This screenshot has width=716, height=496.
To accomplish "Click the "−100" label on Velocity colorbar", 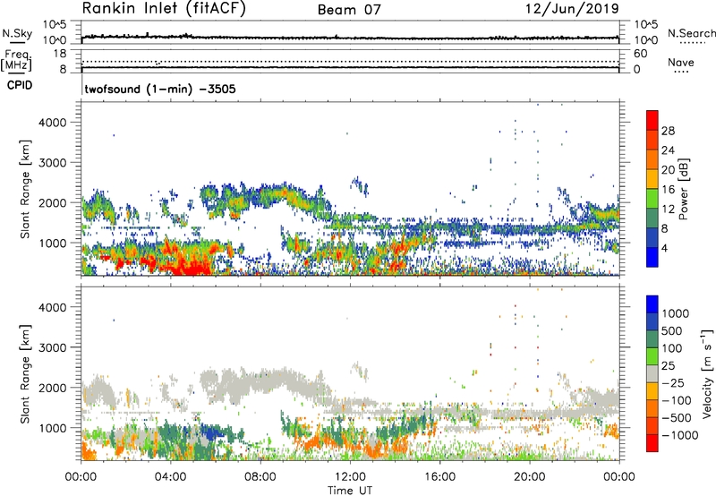I will pos(677,400).
